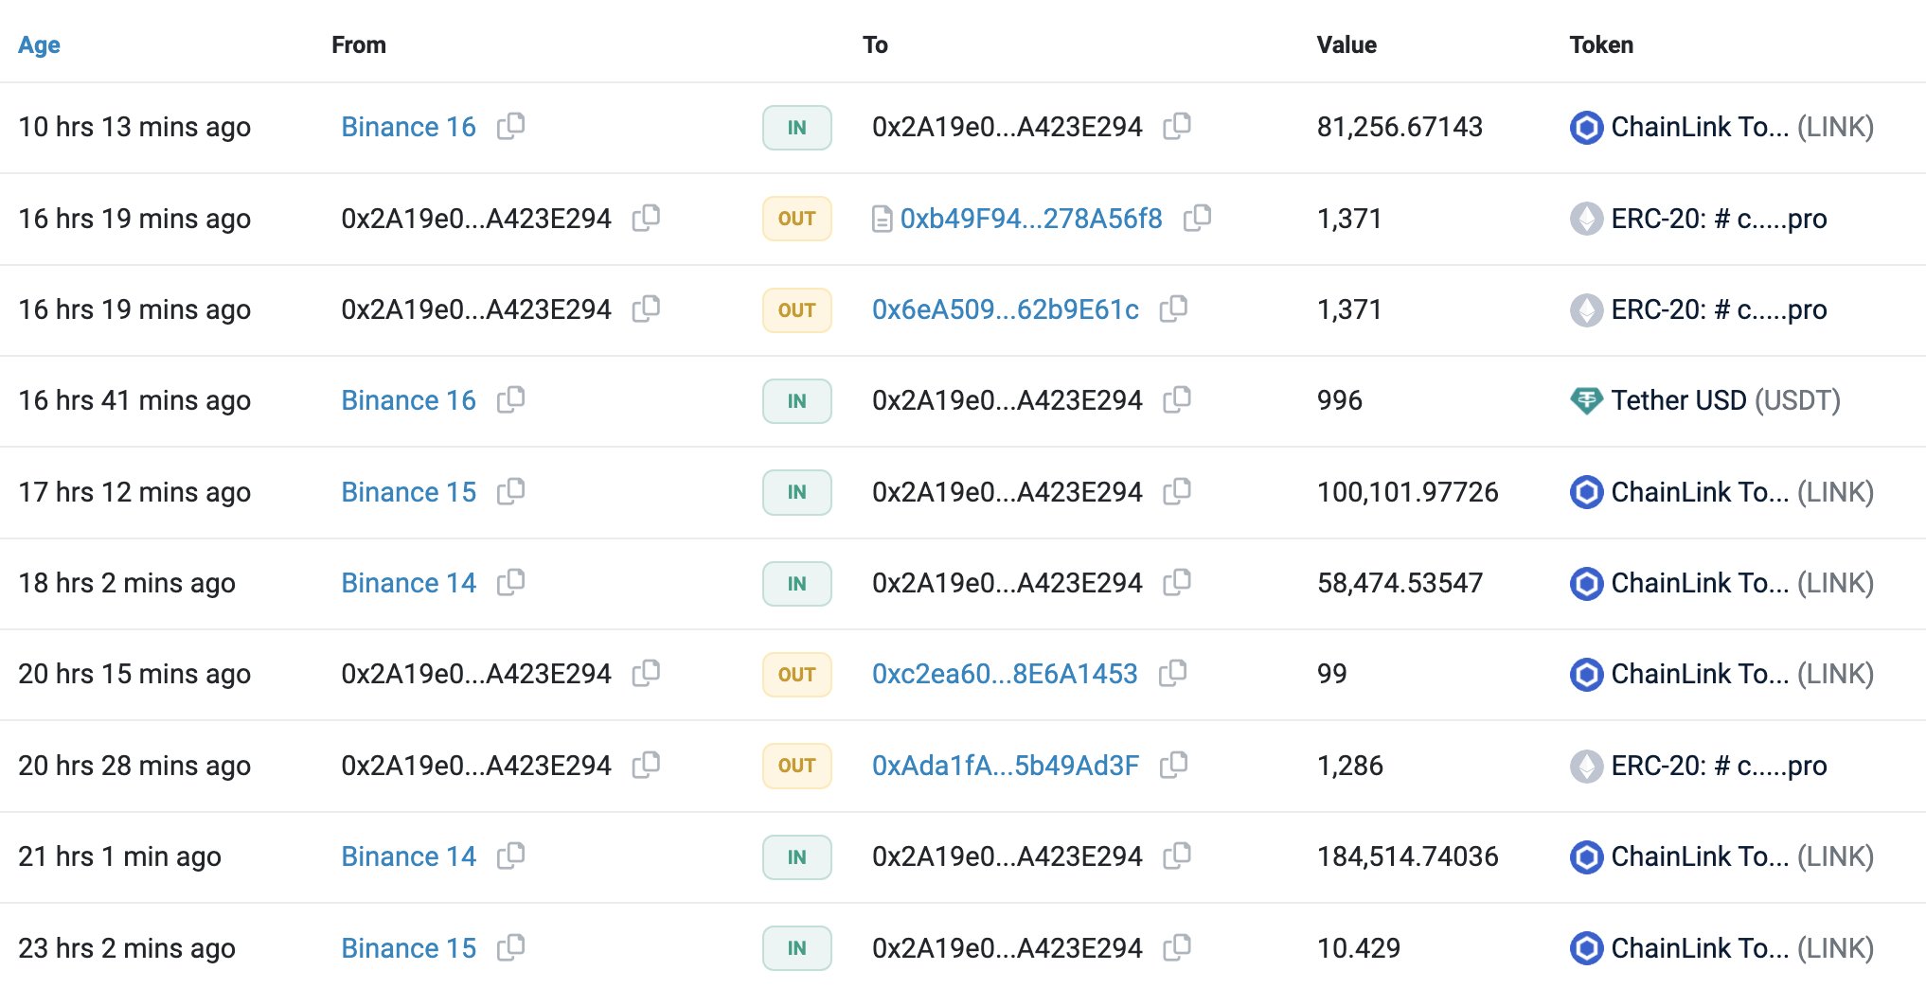
Task: Select value 184,514.74036
Action: coord(1407,856)
